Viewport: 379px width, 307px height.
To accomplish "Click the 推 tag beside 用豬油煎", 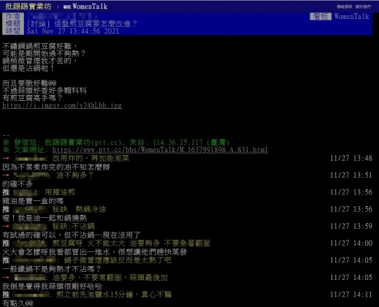I will [x=6, y=192].
